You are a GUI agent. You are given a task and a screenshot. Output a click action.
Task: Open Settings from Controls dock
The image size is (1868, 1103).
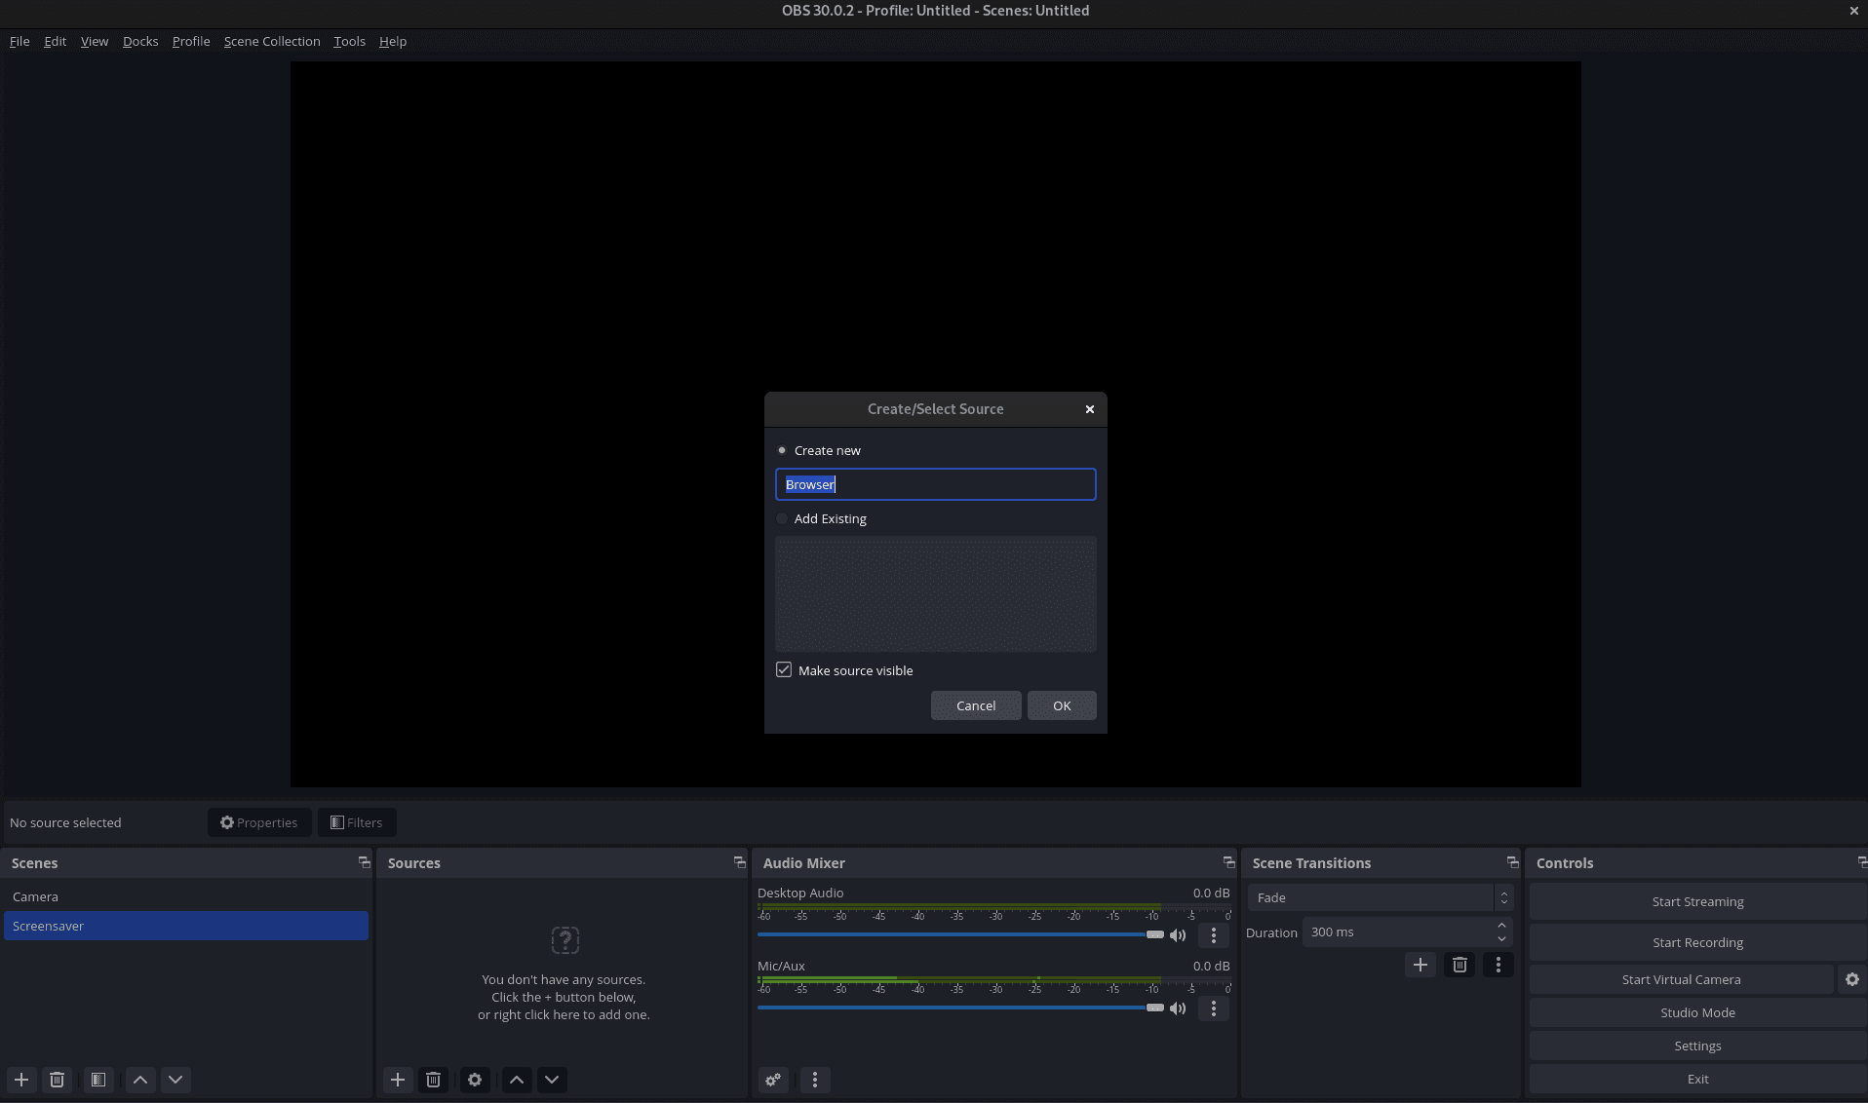point(1697,1046)
